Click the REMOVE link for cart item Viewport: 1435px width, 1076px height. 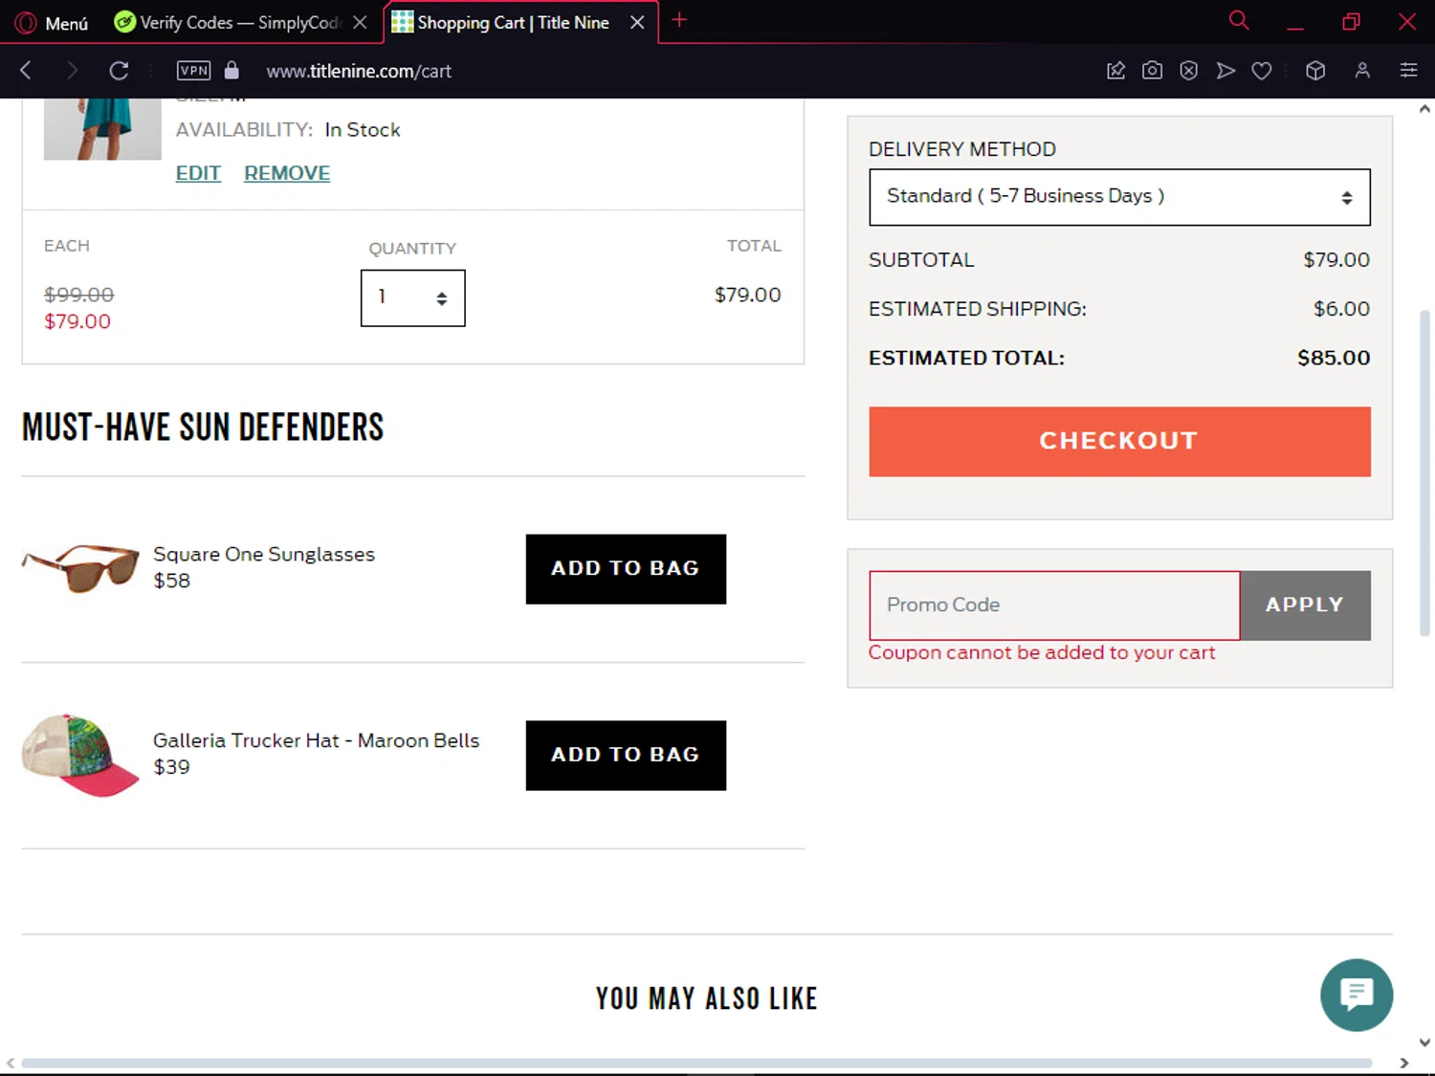tap(287, 173)
